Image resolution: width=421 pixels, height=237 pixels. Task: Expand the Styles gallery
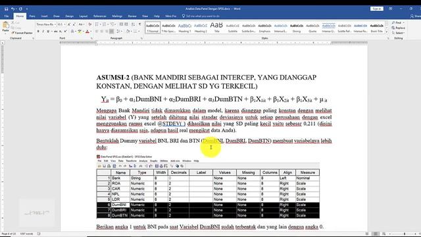387,32
